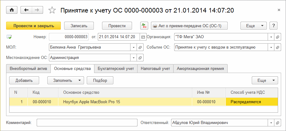Open calendar picker next to date field

[143, 37]
